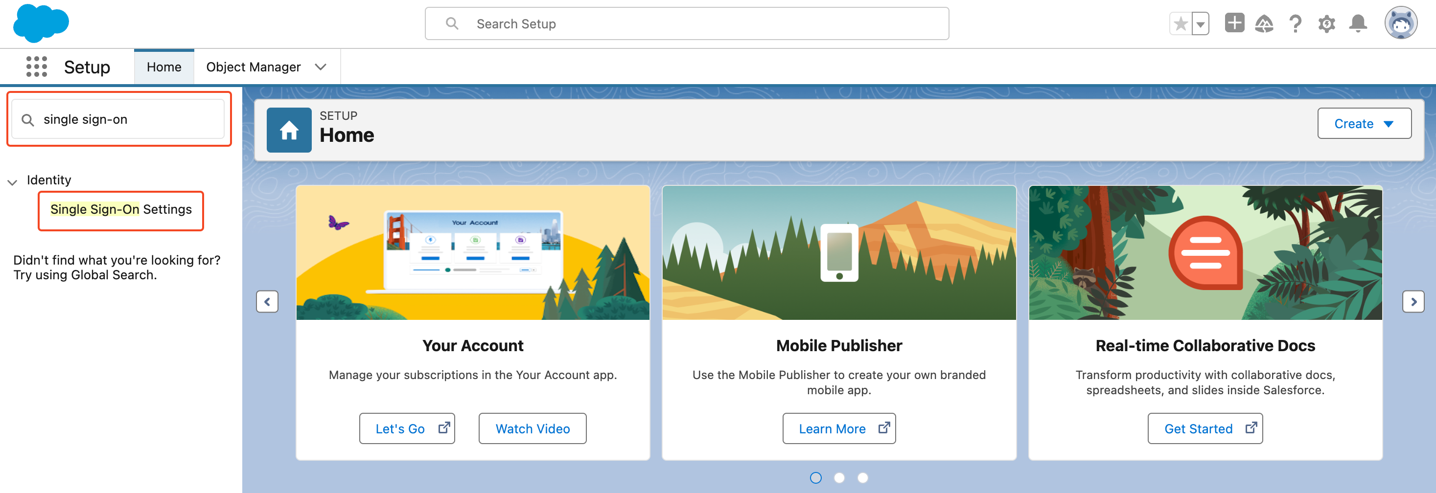Open the global actions plus icon
Viewport: 1436px width, 493px height.
pos(1234,23)
